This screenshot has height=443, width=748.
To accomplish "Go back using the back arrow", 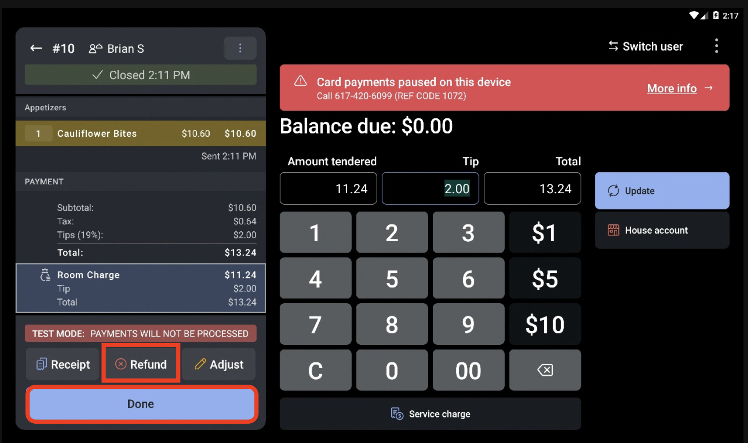I will (36, 48).
